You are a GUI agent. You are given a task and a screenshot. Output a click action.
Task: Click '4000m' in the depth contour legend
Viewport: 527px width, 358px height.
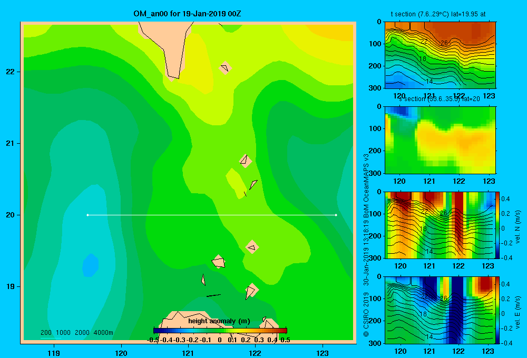tap(103, 333)
